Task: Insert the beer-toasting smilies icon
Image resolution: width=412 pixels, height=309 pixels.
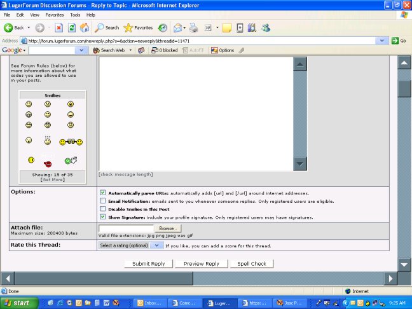Action: [71, 142]
